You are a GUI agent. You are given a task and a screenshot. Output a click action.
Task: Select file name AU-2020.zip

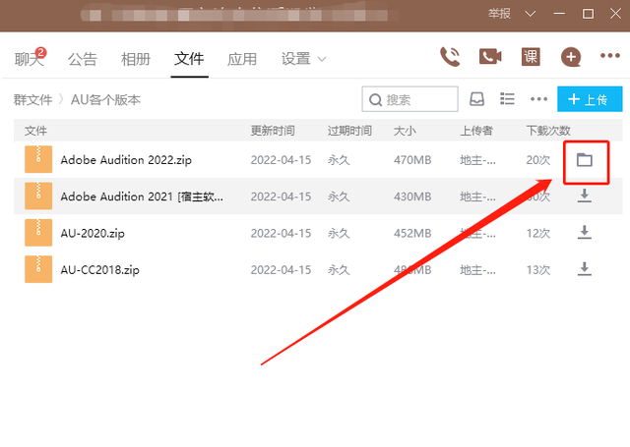93,233
